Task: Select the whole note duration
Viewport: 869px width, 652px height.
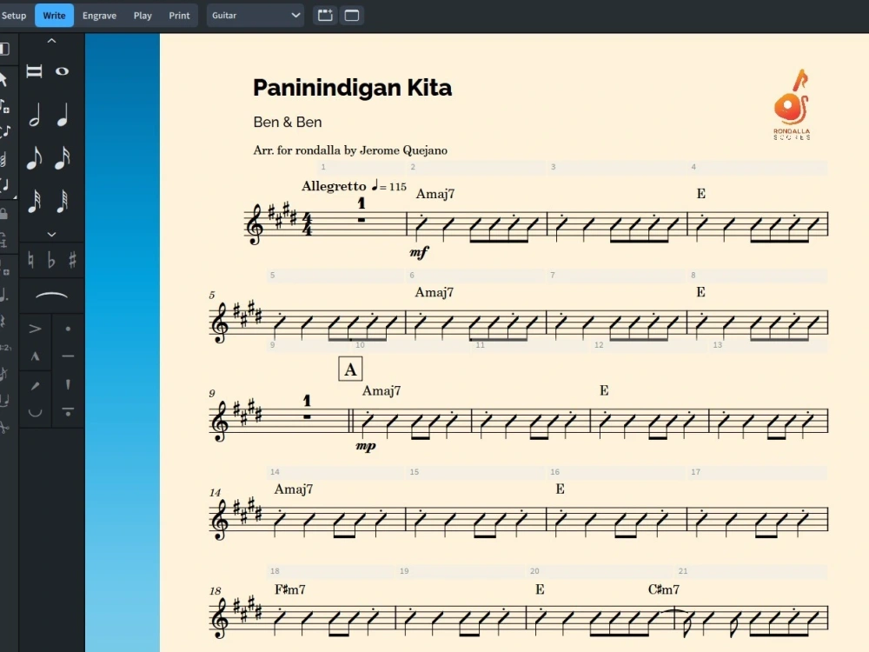Action: 62,71
